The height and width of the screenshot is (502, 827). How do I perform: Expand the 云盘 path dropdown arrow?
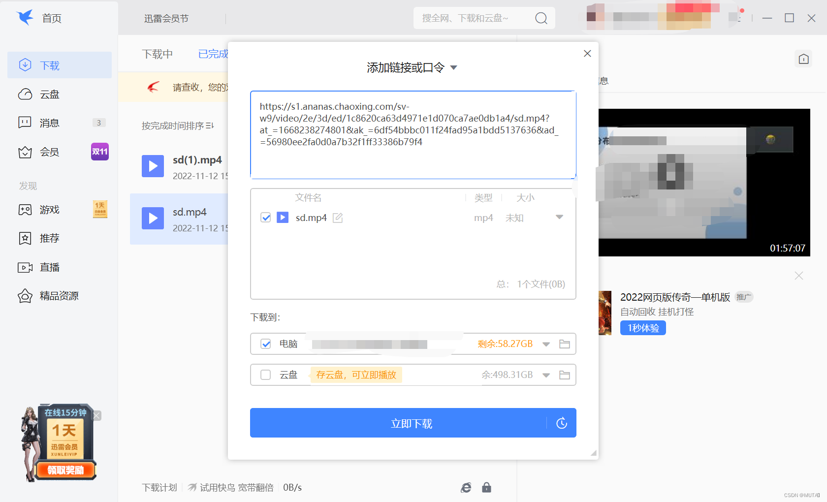pyautogui.click(x=546, y=375)
